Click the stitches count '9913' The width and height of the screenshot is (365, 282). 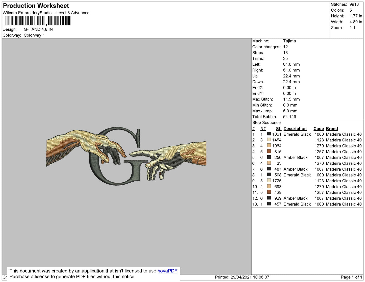(354, 4)
